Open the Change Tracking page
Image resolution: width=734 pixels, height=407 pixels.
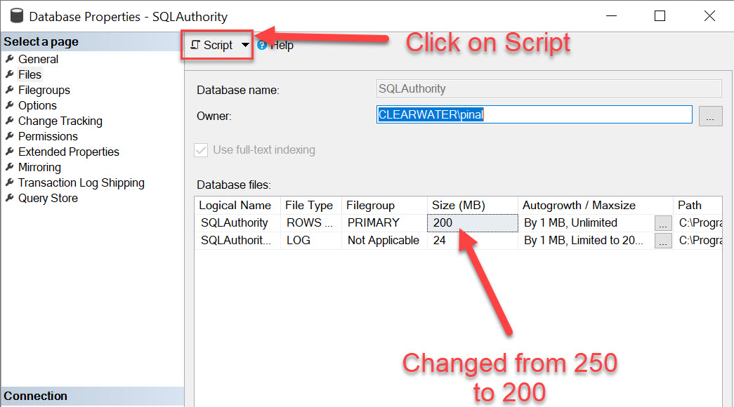60,121
